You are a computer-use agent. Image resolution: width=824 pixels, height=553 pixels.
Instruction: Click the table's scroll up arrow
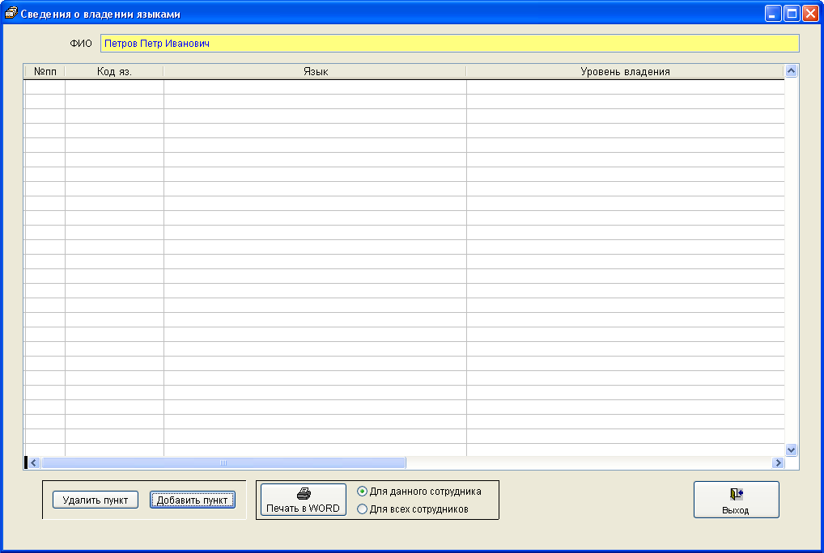(792, 71)
